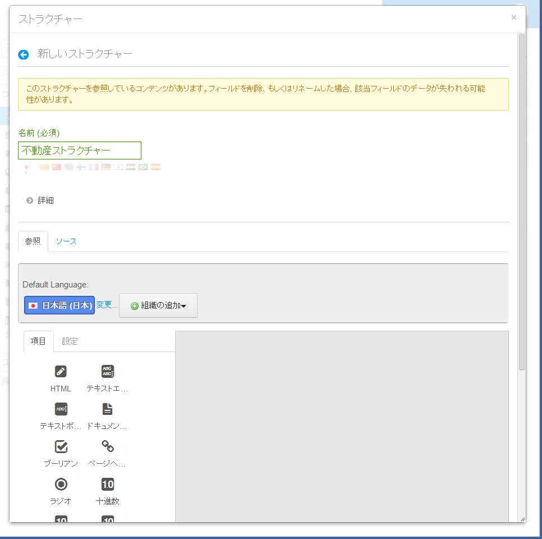Open the 組織の追加 dropdown
Image resolution: width=542 pixels, height=539 pixels.
coord(158,305)
